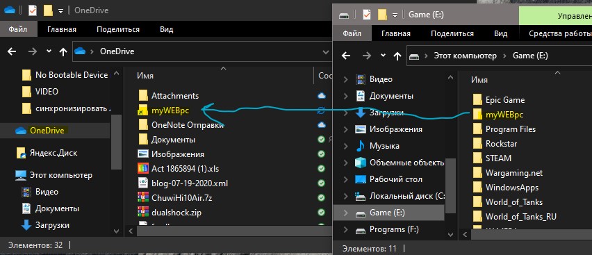Click Forward arrow in OneDrive window
592x255 pixels.
tap(33, 51)
